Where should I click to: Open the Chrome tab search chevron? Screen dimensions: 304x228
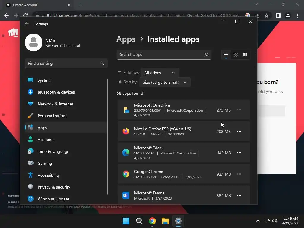pyautogui.click(x=256, y=4)
